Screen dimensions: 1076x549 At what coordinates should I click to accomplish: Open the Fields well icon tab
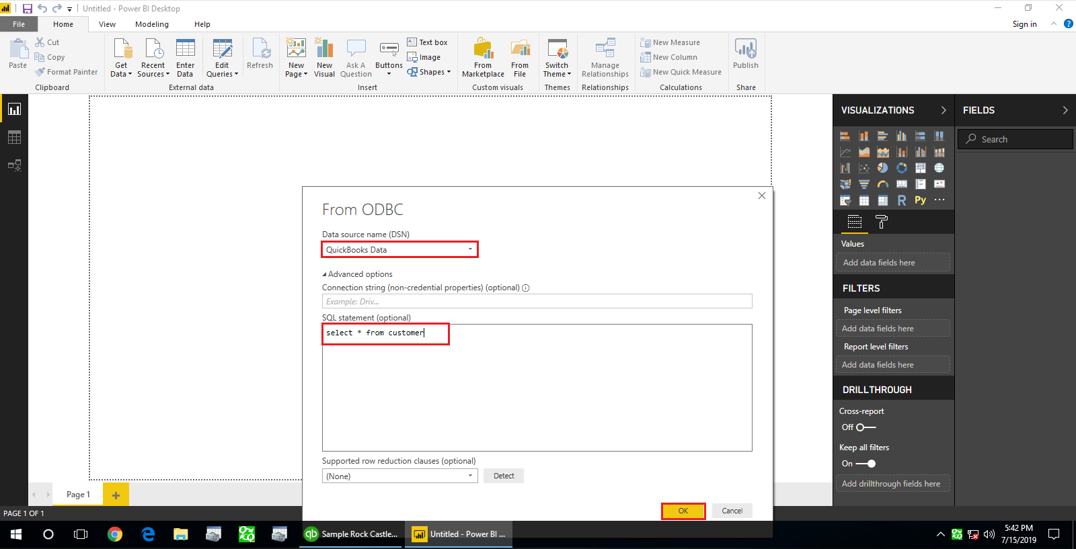(x=855, y=222)
